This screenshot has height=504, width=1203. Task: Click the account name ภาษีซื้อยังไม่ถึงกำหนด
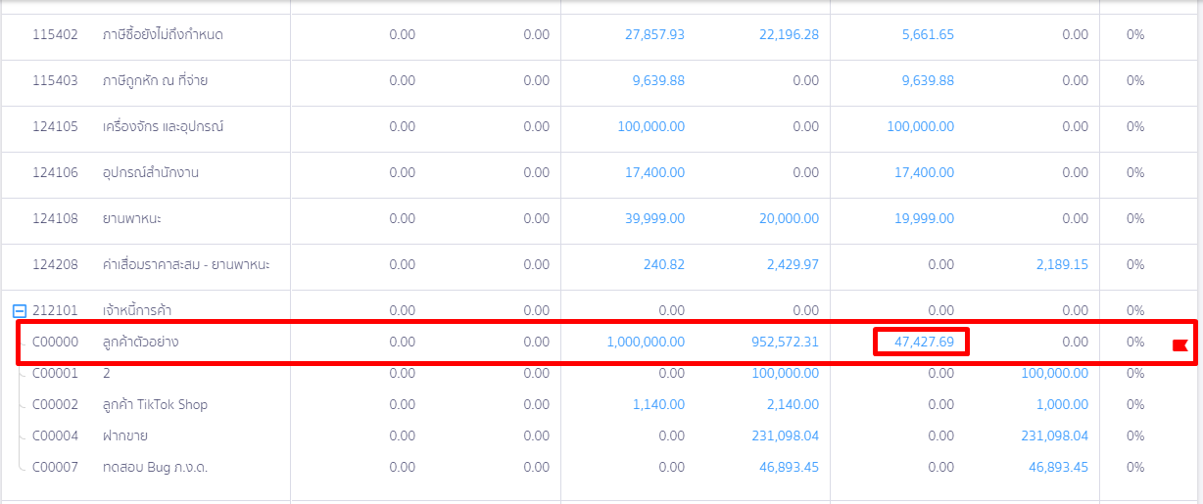click(163, 35)
